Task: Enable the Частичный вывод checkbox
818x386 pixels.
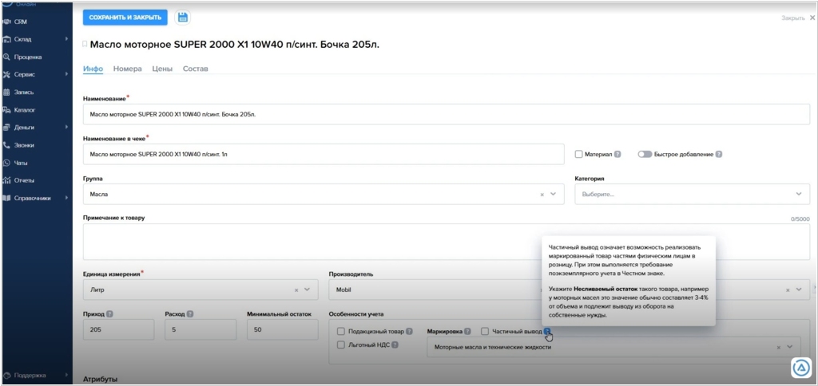Action: (x=485, y=331)
